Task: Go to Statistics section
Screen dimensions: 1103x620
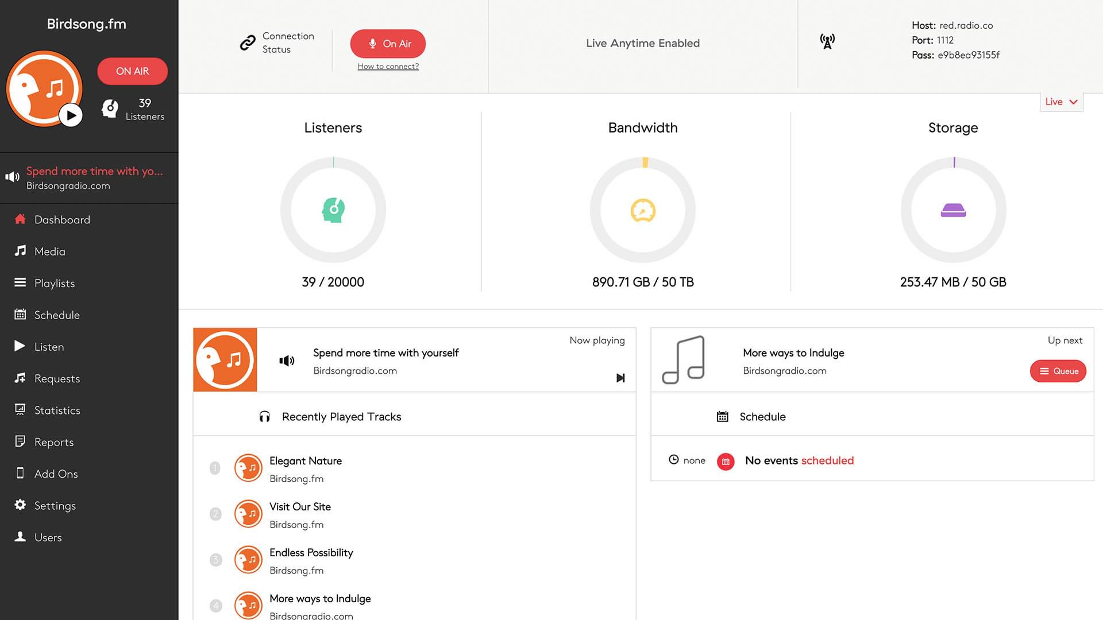Action: point(57,410)
